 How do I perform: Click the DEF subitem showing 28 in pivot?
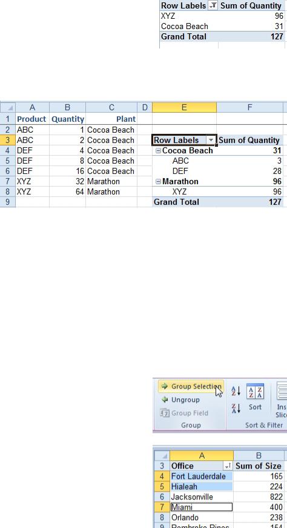click(180, 171)
